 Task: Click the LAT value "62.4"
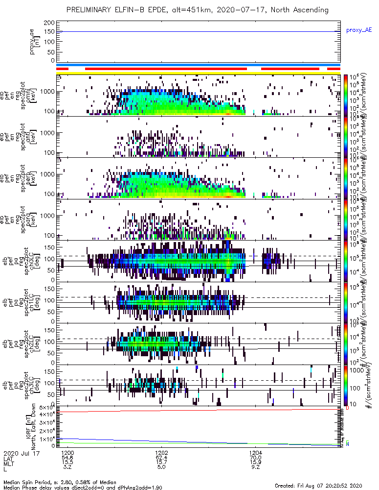click(161, 458)
